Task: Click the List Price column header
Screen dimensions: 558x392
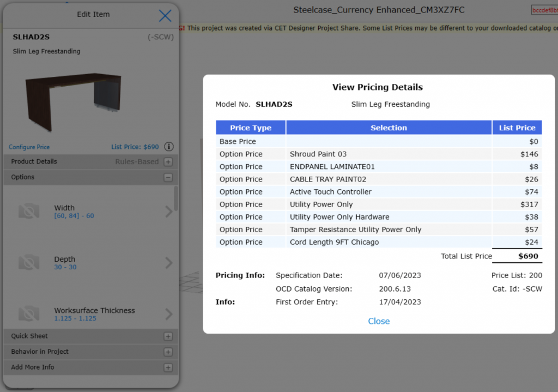Action: pyautogui.click(x=517, y=128)
